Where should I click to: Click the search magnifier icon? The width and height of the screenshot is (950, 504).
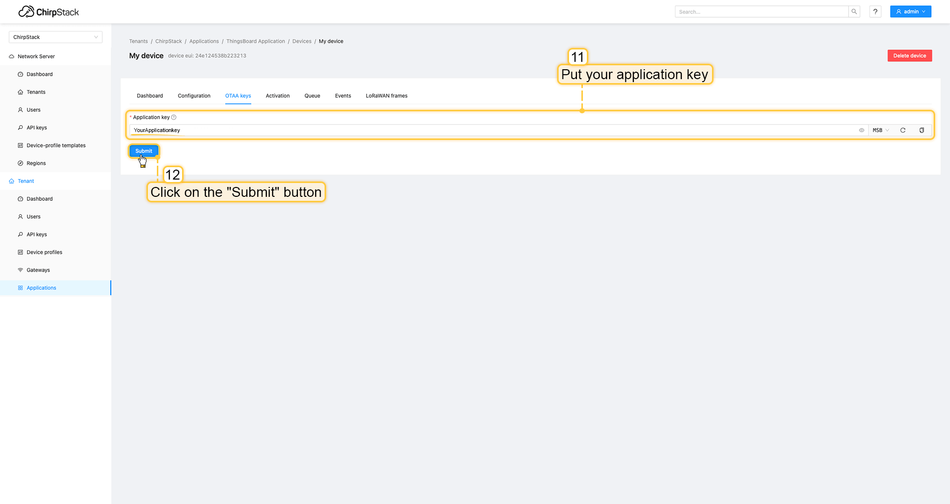854,12
